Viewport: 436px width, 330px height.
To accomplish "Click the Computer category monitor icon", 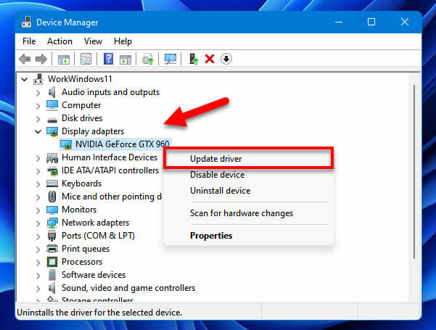I will (x=52, y=105).
